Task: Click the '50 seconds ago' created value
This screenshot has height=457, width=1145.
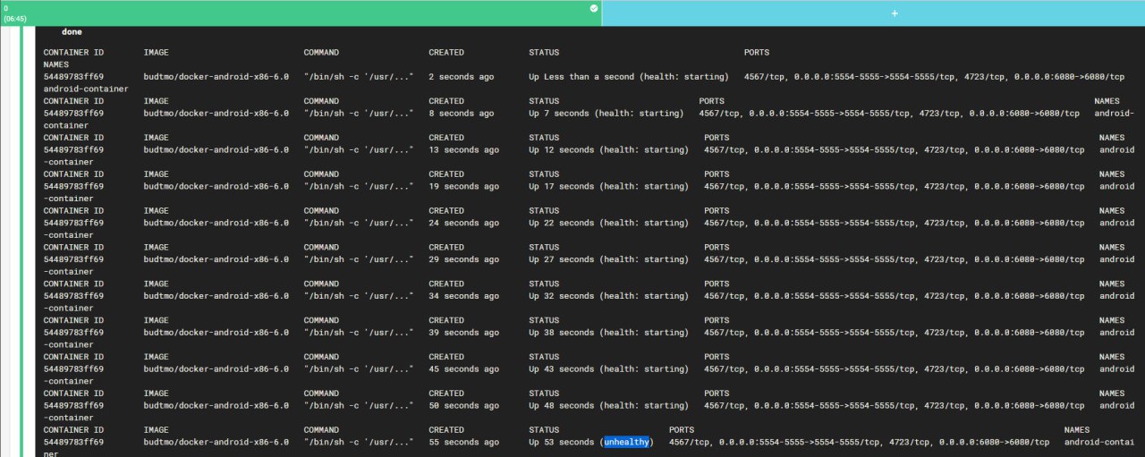Action: pos(463,406)
